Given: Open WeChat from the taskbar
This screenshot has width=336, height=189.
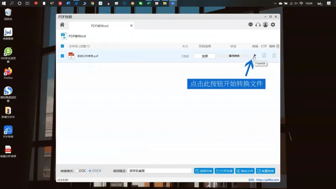Looking at the screenshot, I should pyautogui.click(x=141, y=3).
